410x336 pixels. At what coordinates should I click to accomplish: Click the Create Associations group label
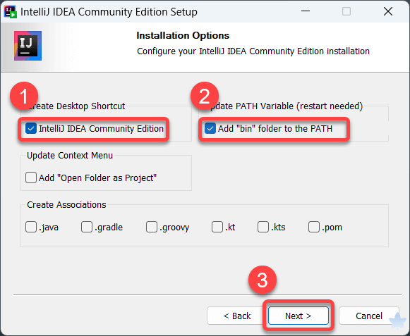66,205
